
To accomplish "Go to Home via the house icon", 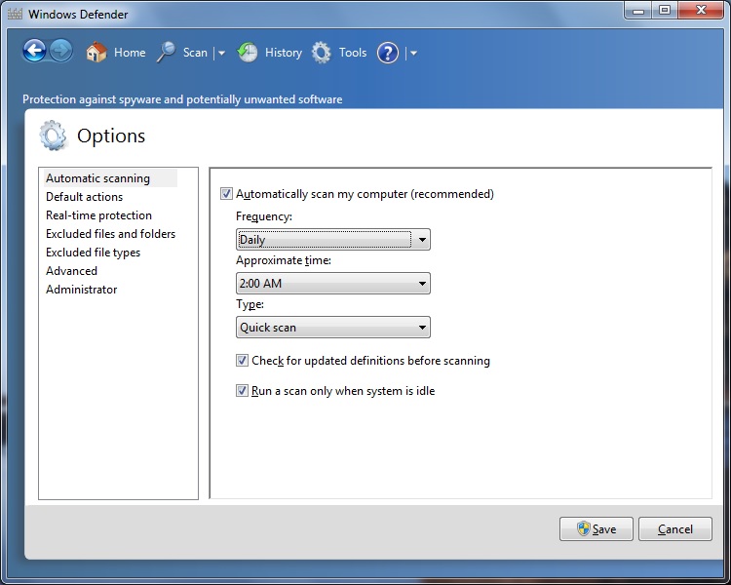I will coord(96,53).
